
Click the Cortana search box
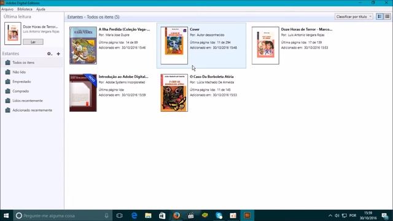point(63,215)
